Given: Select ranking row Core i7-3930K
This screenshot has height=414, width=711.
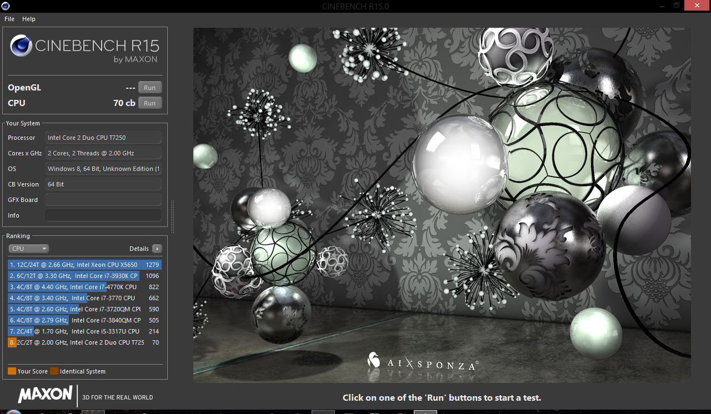Looking at the screenshot, I should click(84, 276).
